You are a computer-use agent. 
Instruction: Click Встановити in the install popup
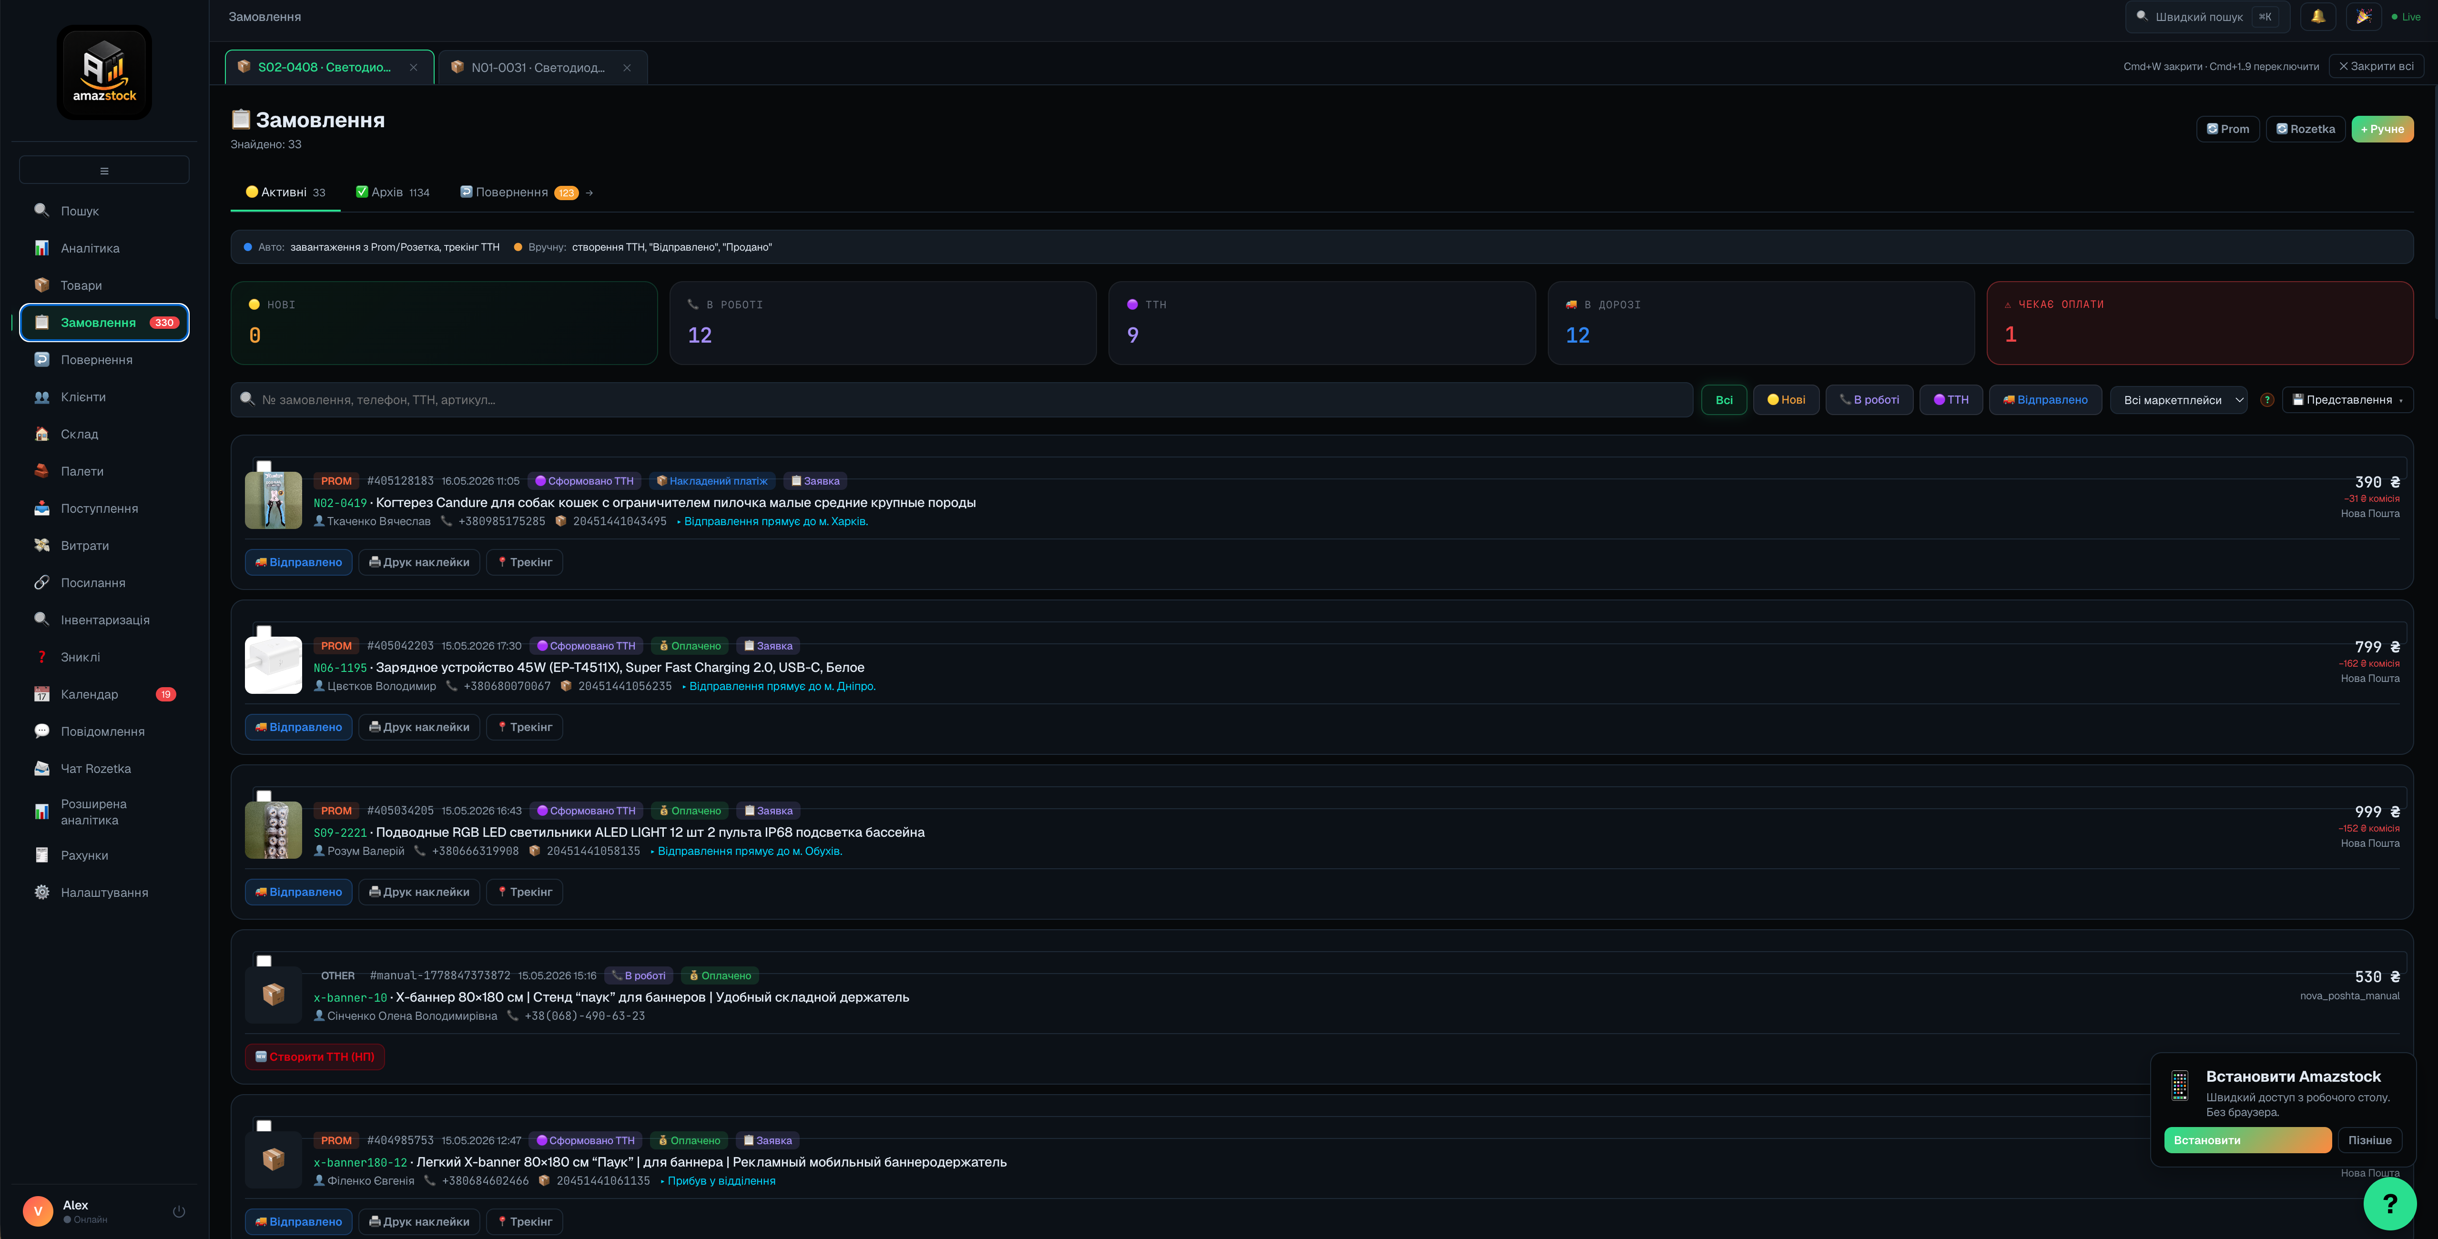click(x=2247, y=1139)
